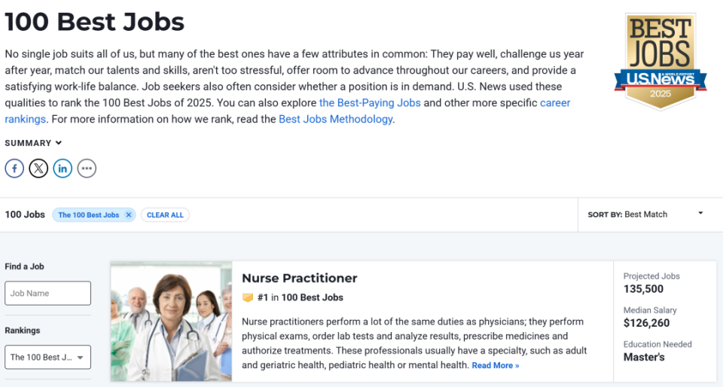
Task: Click the Best Jobs 2025 badge
Action: [660, 60]
